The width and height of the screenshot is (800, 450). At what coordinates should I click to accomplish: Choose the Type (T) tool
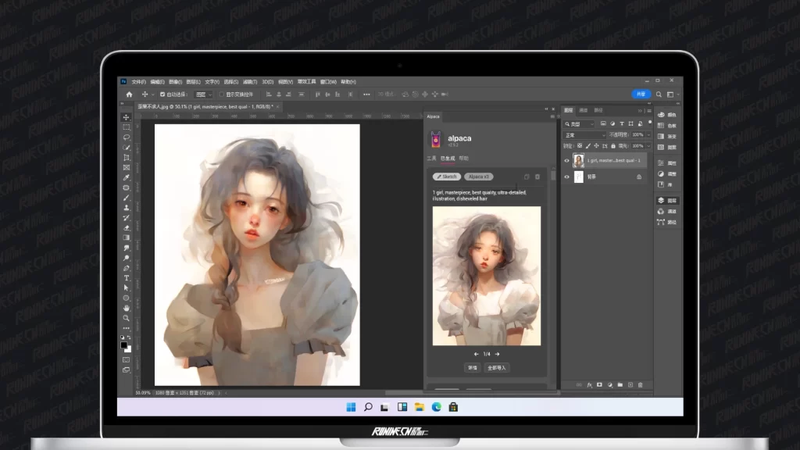coord(126,277)
